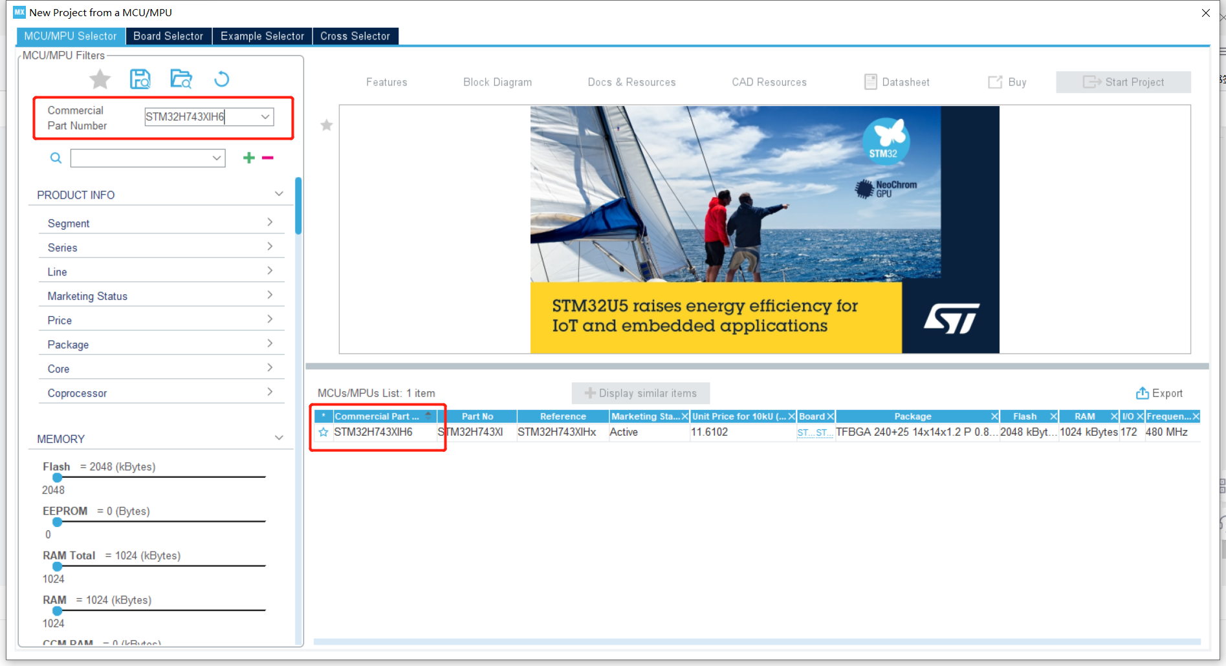1226x666 pixels.
Task: Open the Block Diagram tab
Action: pyautogui.click(x=498, y=82)
